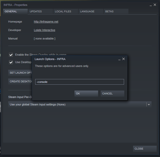The height and width of the screenshot is (157, 160).
Task: Click the advanced users only notice text
Action: (x=62, y=66)
